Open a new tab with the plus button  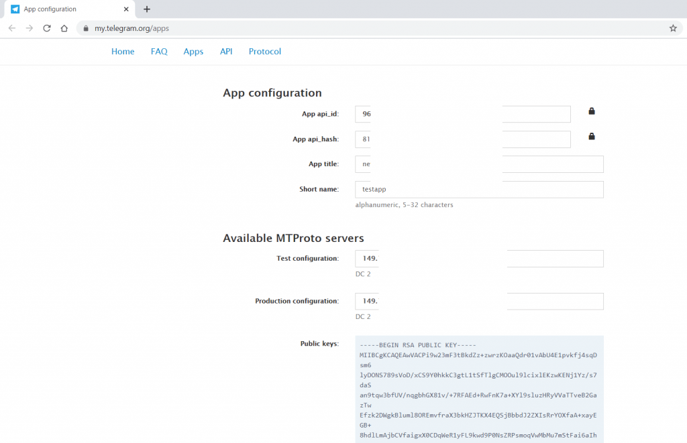[x=147, y=9]
